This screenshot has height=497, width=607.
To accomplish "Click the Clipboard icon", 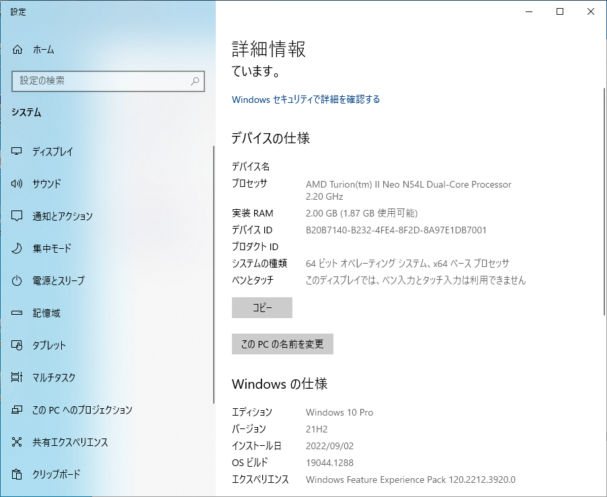I will pos(17,473).
